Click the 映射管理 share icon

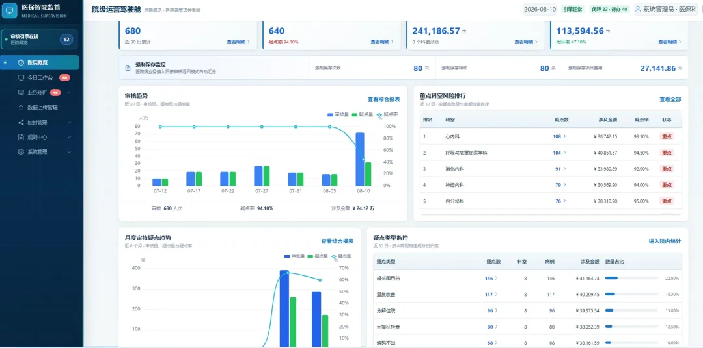(x=21, y=122)
